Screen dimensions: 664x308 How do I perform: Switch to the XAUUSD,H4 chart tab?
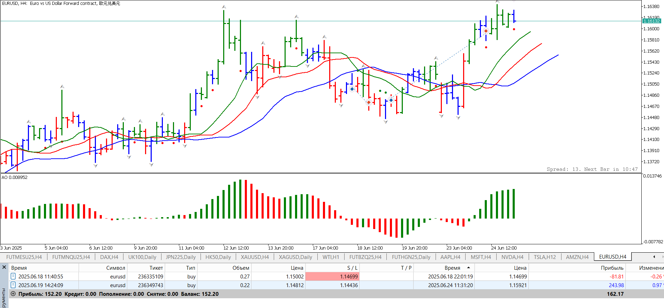tap(255, 257)
